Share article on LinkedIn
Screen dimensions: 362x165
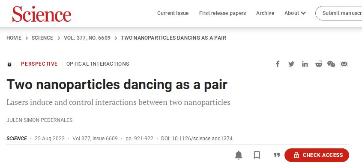[305, 64]
